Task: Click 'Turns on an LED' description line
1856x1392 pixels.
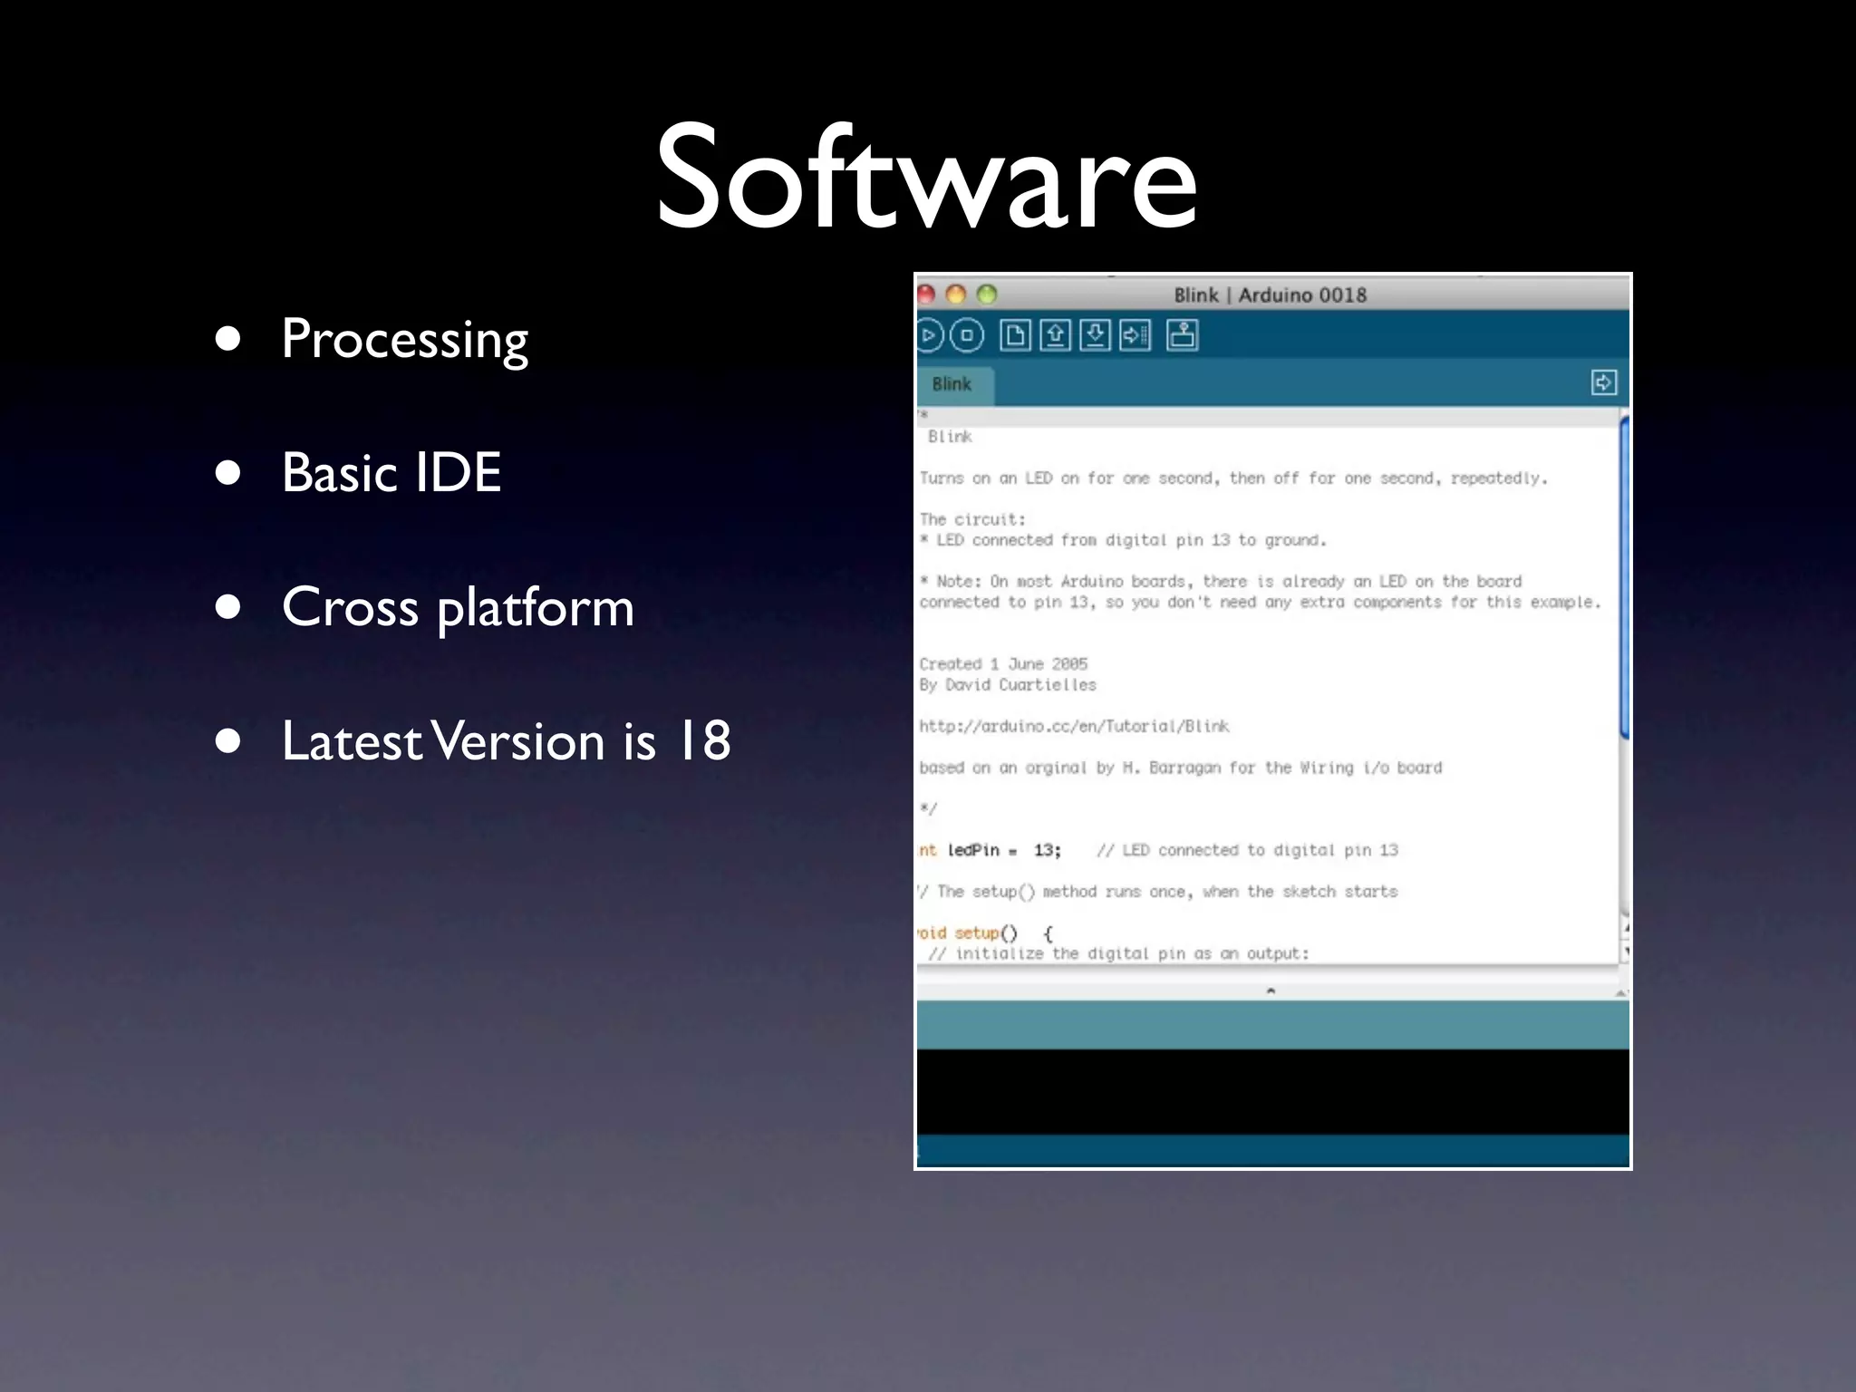Action: (1233, 478)
